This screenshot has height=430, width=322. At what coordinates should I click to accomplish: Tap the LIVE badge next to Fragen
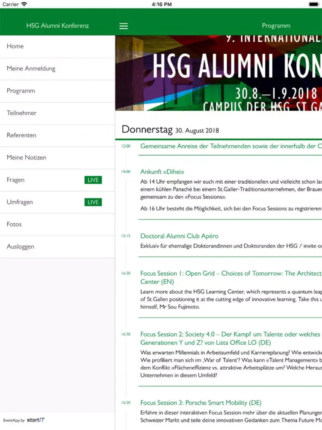pyautogui.click(x=93, y=180)
